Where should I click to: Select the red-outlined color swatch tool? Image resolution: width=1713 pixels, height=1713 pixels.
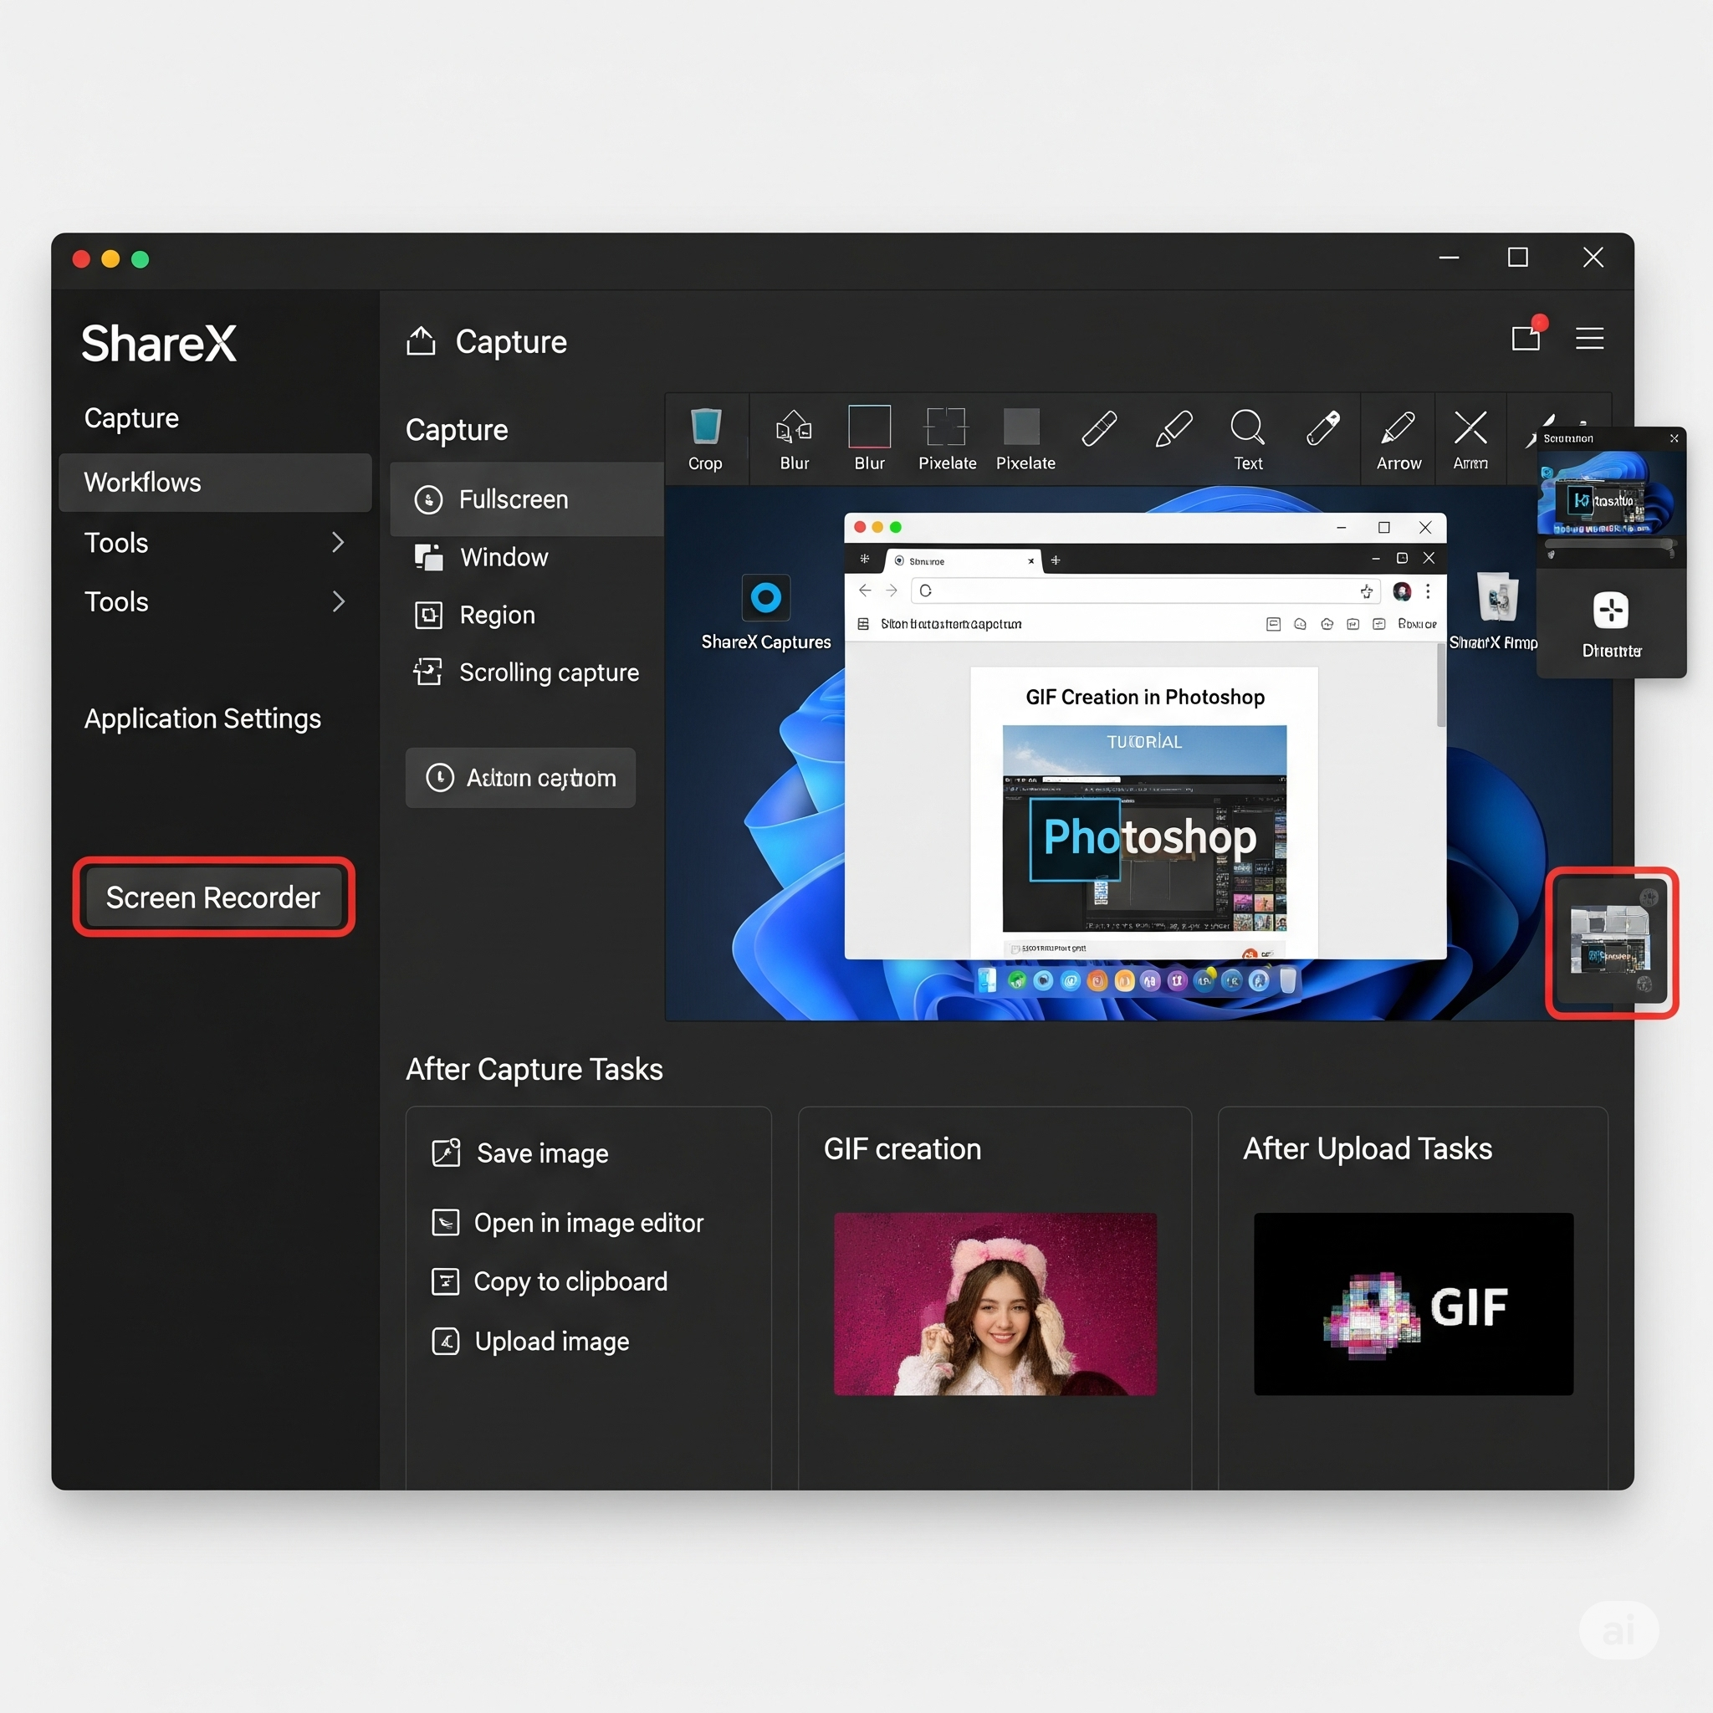click(869, 427)
